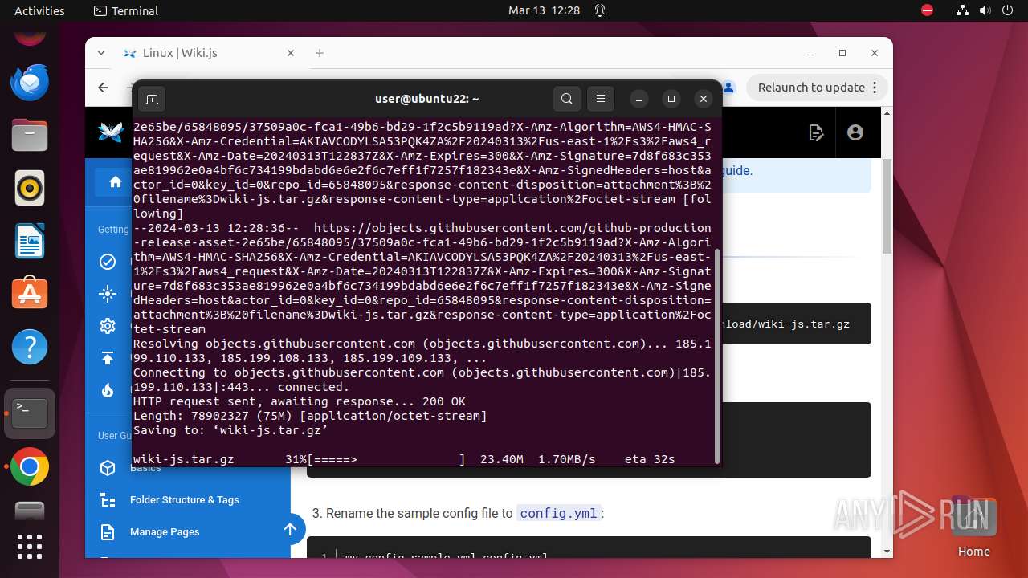Image resolution: width=1028 pixels, height=578 pixels.
Task: Open the terminal hamburger menu
Action: pos(601,99)
